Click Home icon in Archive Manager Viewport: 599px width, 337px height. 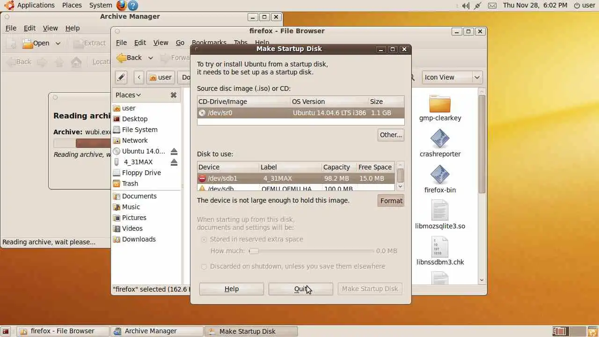coord(76,62)
